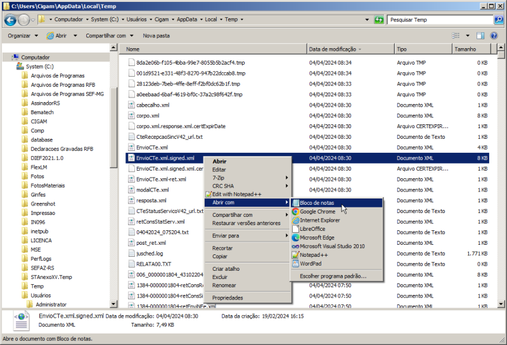This screenshot has width=507, height=345.
Task: Open Propriedades from context menu
Action: click(247, 297)
